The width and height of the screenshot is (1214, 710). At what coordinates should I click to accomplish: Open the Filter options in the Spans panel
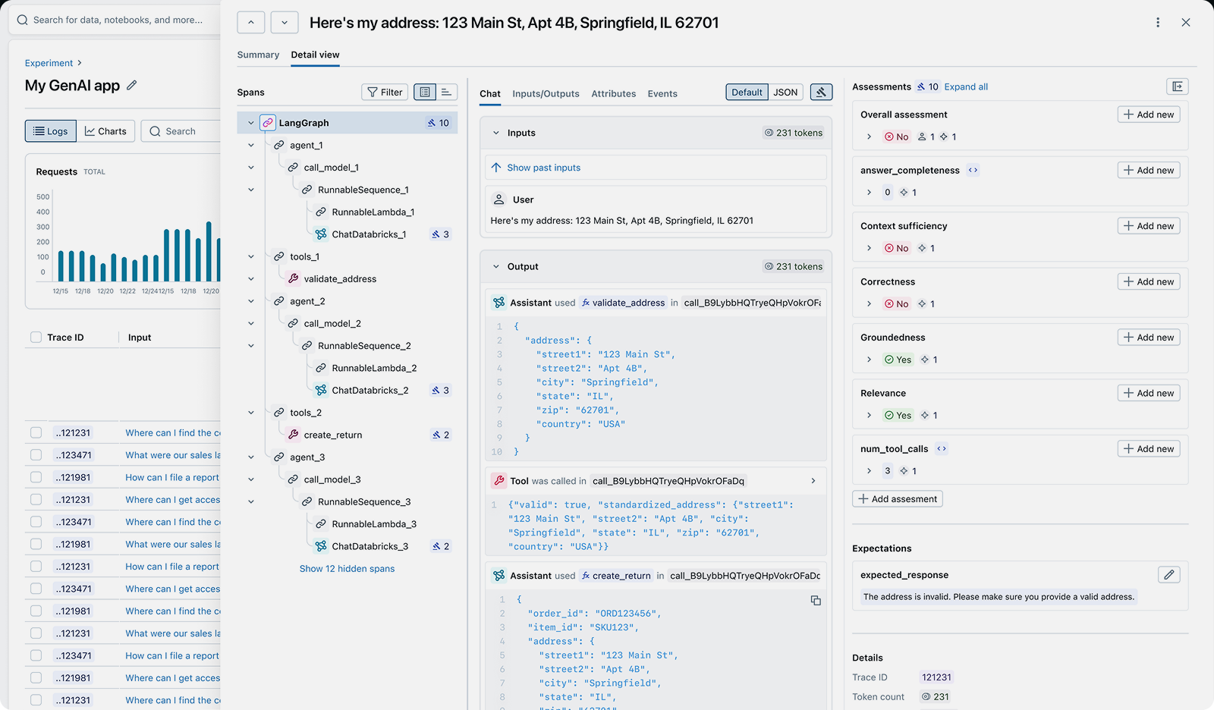tap(385, 92)
